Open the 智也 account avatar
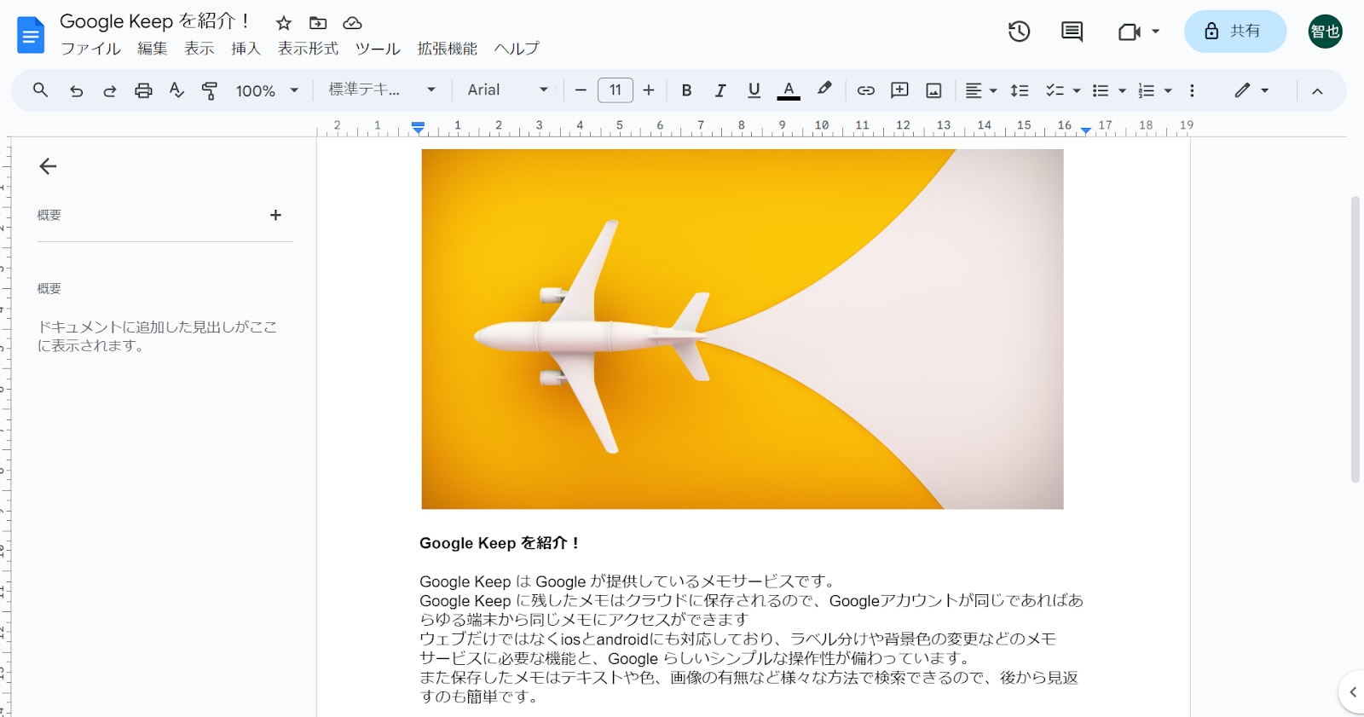Image resolution: width=1364 pixels, height=717 pixels. click(1326, 32)
